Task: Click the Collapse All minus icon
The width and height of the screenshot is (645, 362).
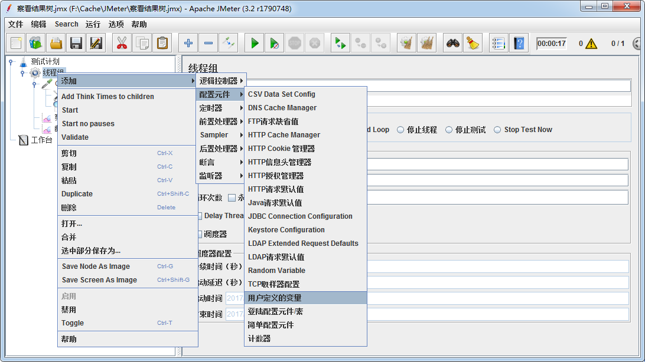Action: tap(209, 43)
